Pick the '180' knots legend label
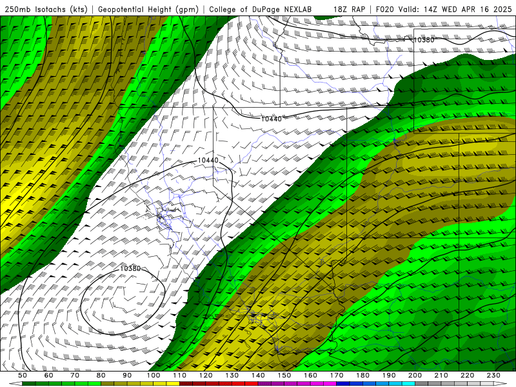This screenshot has height=387, width=516. 362,375
